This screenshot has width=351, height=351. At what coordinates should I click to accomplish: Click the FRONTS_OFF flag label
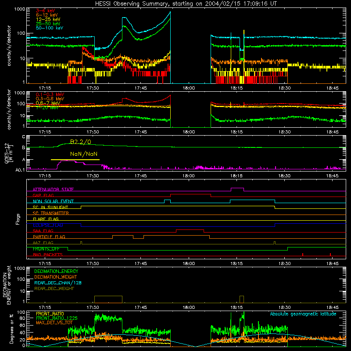click(46, 249)
